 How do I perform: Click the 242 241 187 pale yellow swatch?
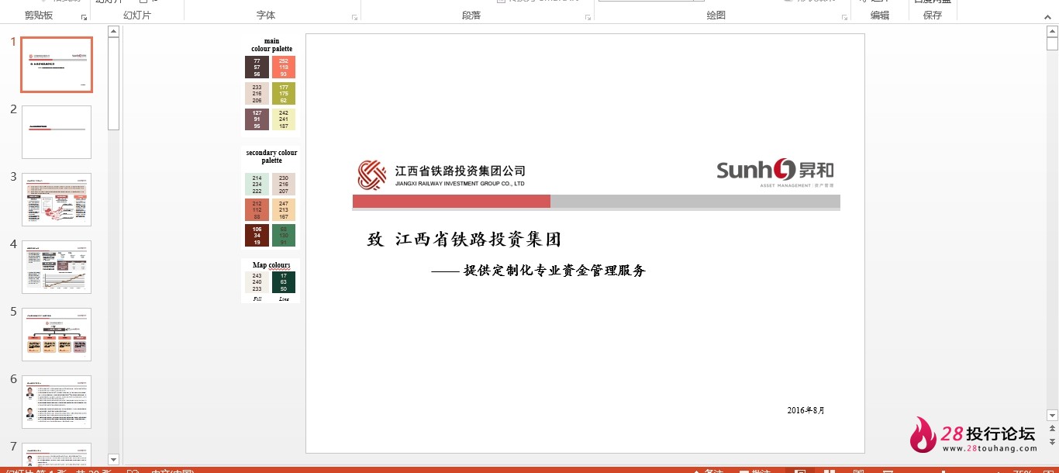click(284, 119)
